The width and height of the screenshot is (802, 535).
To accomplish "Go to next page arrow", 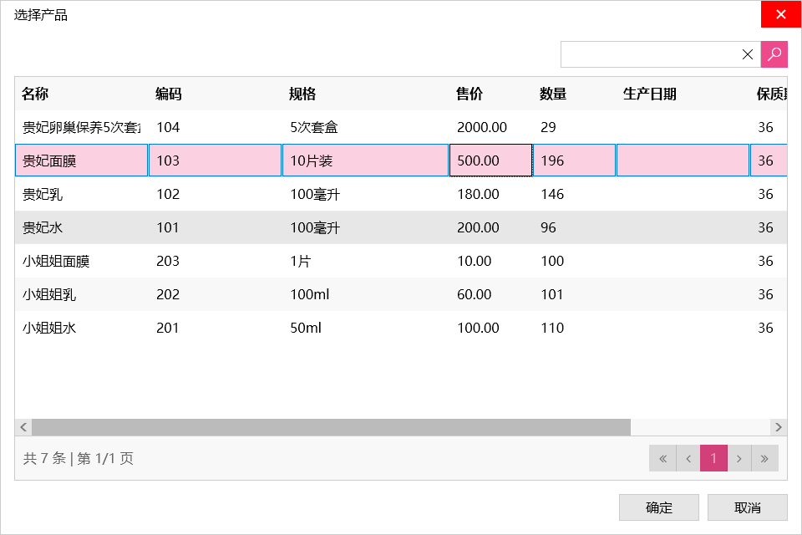I will pyautogui.click(x=739, y=458).
